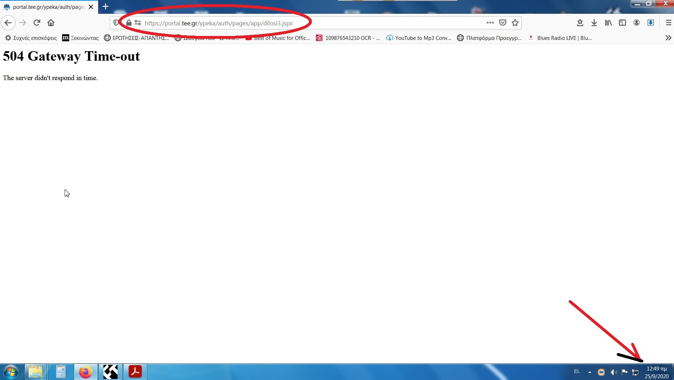
Task: Bookmark this page with the star icon
Action: pyautogui.click(x=515, y=23)
